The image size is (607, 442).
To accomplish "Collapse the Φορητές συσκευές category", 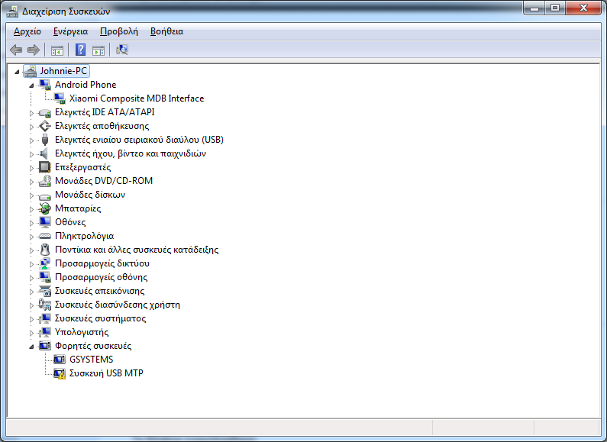I will [x=31, y=346].
